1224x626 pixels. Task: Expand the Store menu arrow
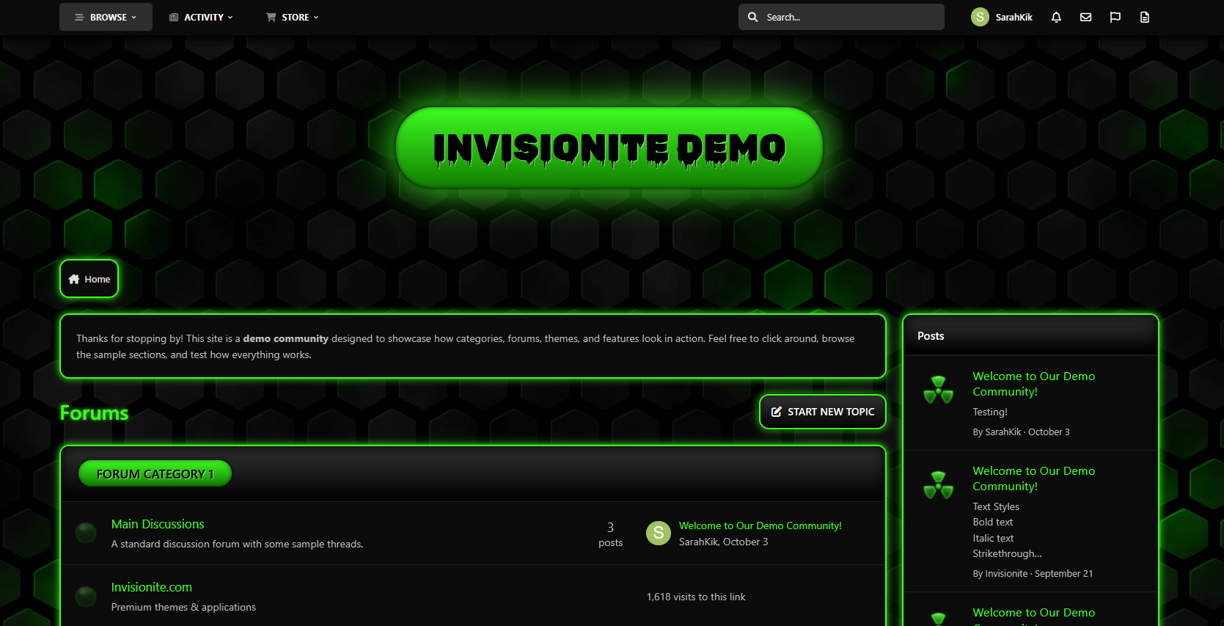click(316, 17)
